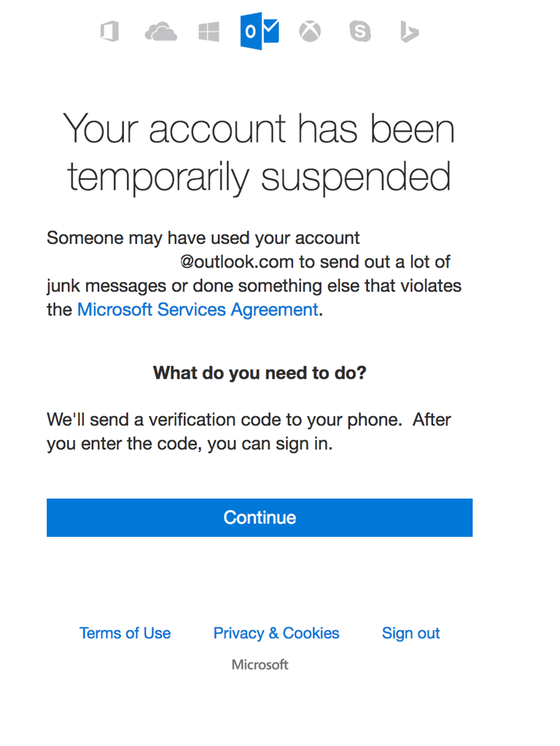Open the Microsoft Services Agreement link
The width and height of the screenshot is (560, 746).
pos(197,309)
